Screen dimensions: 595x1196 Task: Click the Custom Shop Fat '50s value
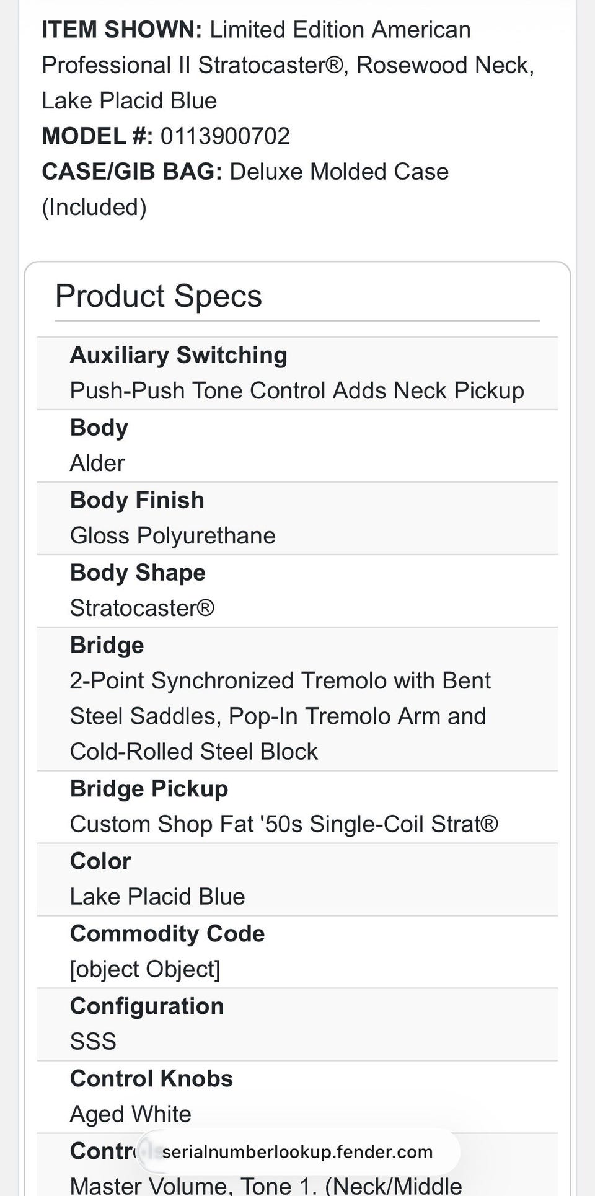pyautogui.click(x=284, y=824)
